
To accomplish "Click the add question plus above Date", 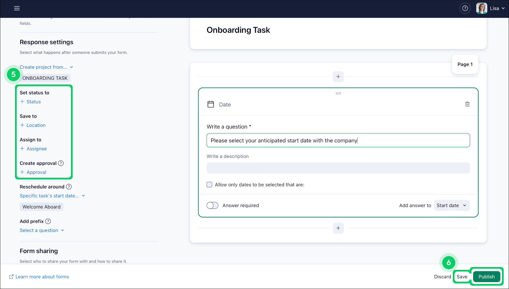I will [x=338, y=77].
